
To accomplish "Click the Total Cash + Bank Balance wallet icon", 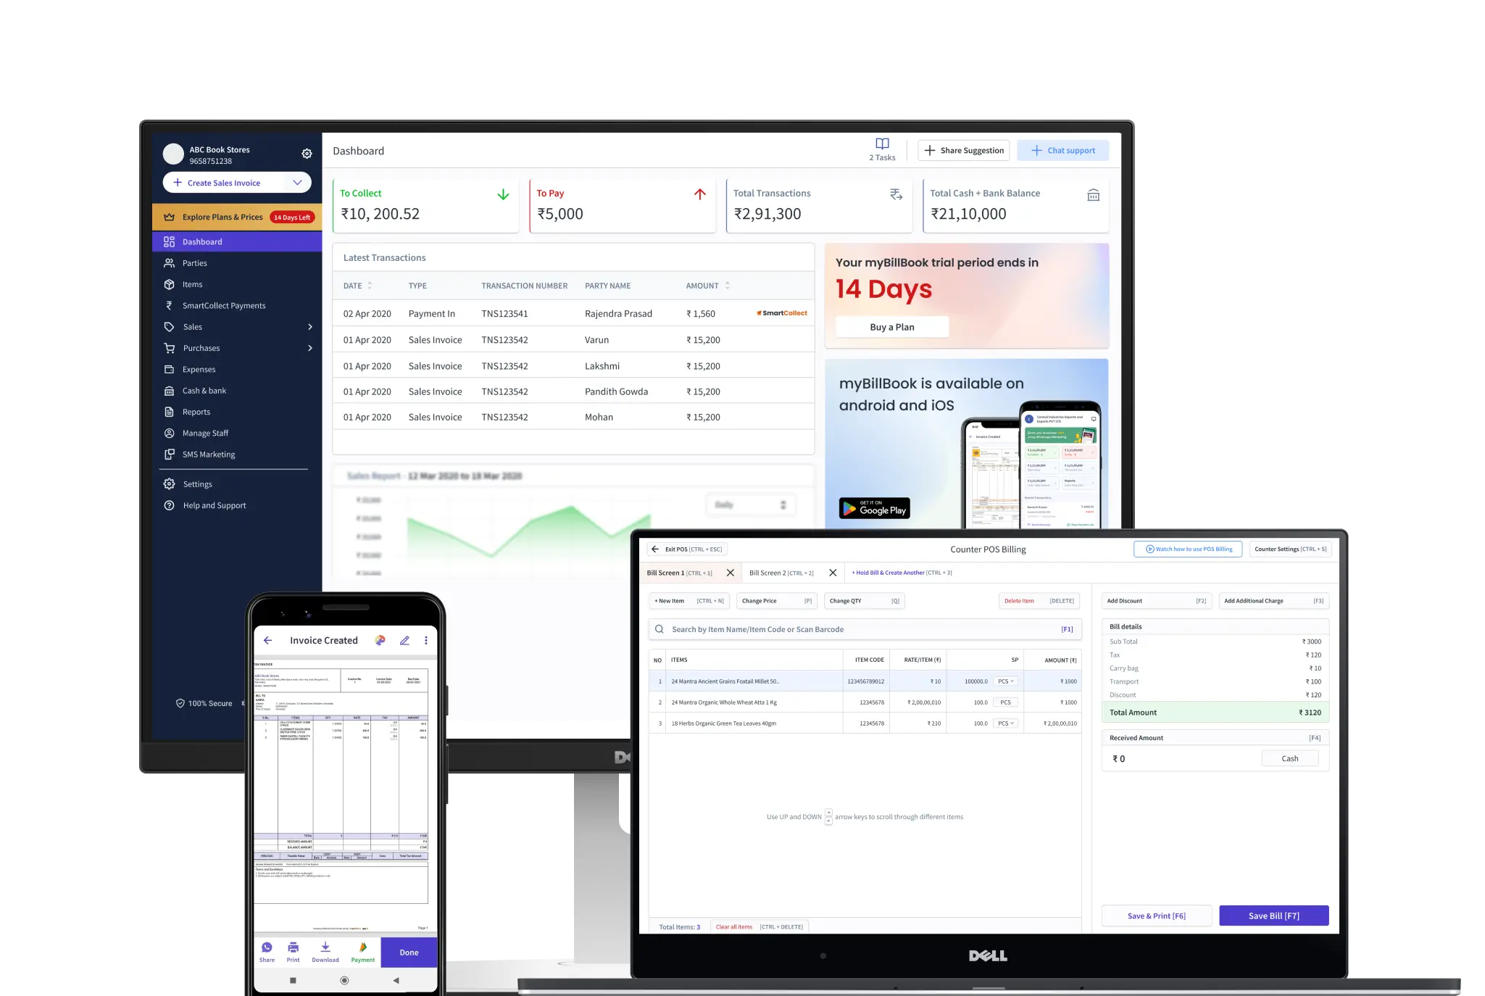I will (x=1093, y=198).
